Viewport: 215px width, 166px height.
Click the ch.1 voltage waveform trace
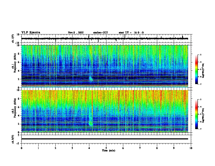tap(105, 39)
